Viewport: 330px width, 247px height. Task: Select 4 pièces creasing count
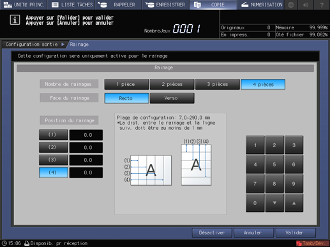tap(263, 84)
